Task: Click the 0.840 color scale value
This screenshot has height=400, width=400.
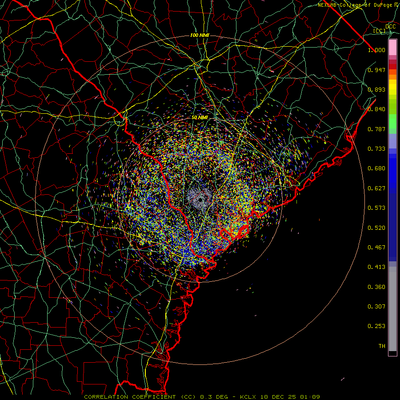Action: pyautogui.click(x=376, y=109)
